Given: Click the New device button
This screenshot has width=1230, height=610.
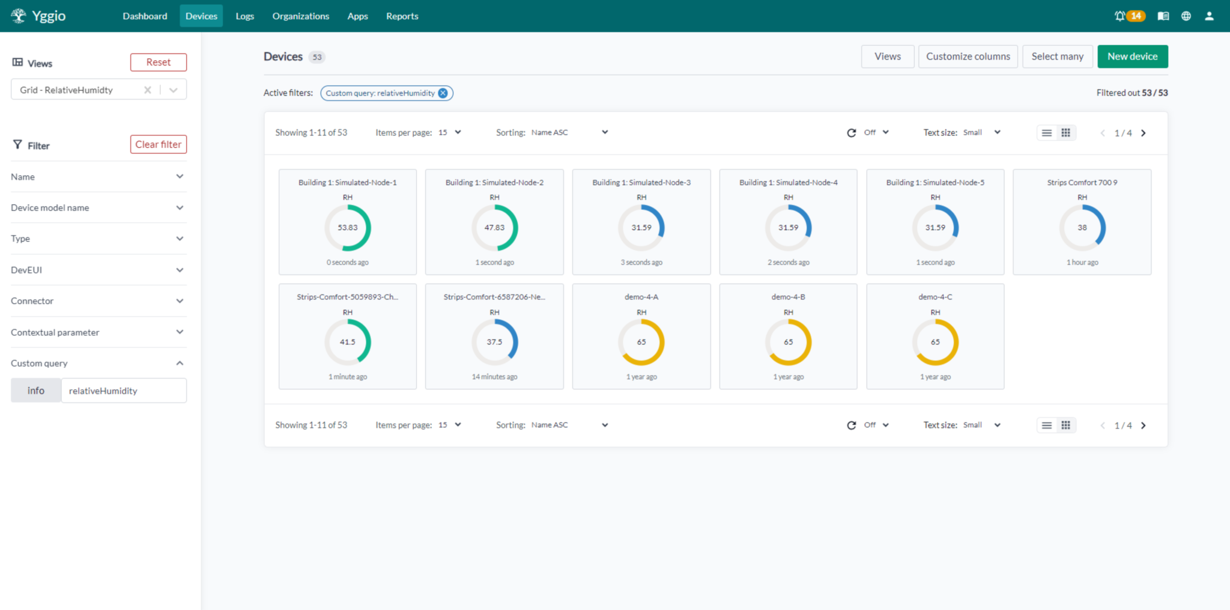Looking at the screenshot, I should point(1132,56).
